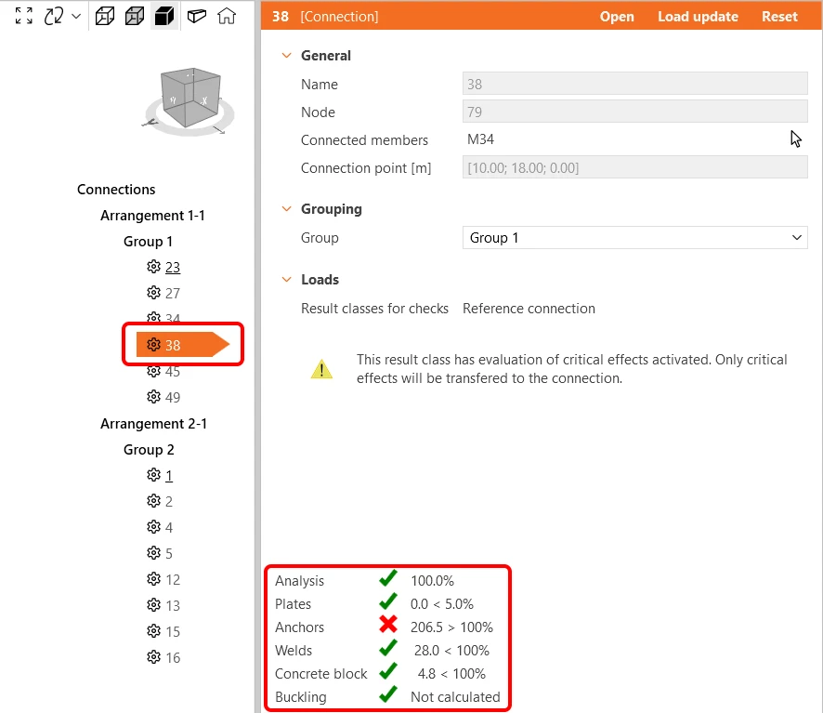Screen dimensions: 823x713
Task: Collapse the Loads section
Action: pyautogui.click(x=287, y=280)
